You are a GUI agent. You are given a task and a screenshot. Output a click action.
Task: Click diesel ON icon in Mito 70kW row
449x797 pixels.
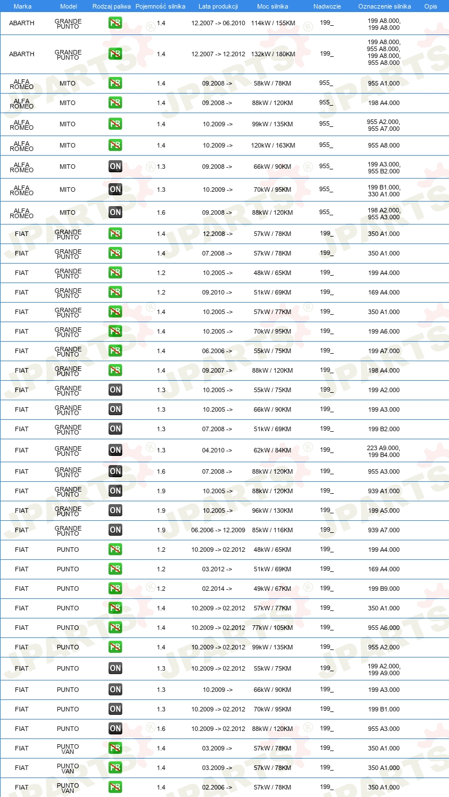[x=115, y=189]
